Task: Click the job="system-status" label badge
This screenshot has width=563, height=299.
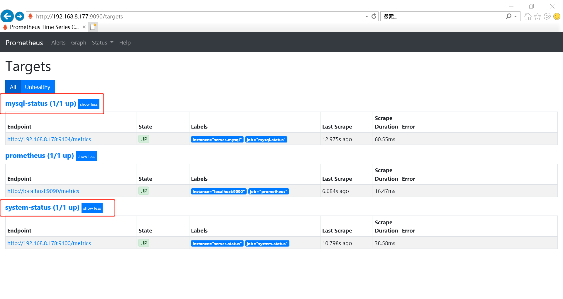Action: pos(267,244)
